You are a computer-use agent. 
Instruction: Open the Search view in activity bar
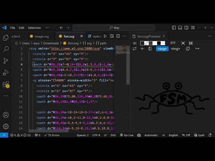[x=6, y=49]
